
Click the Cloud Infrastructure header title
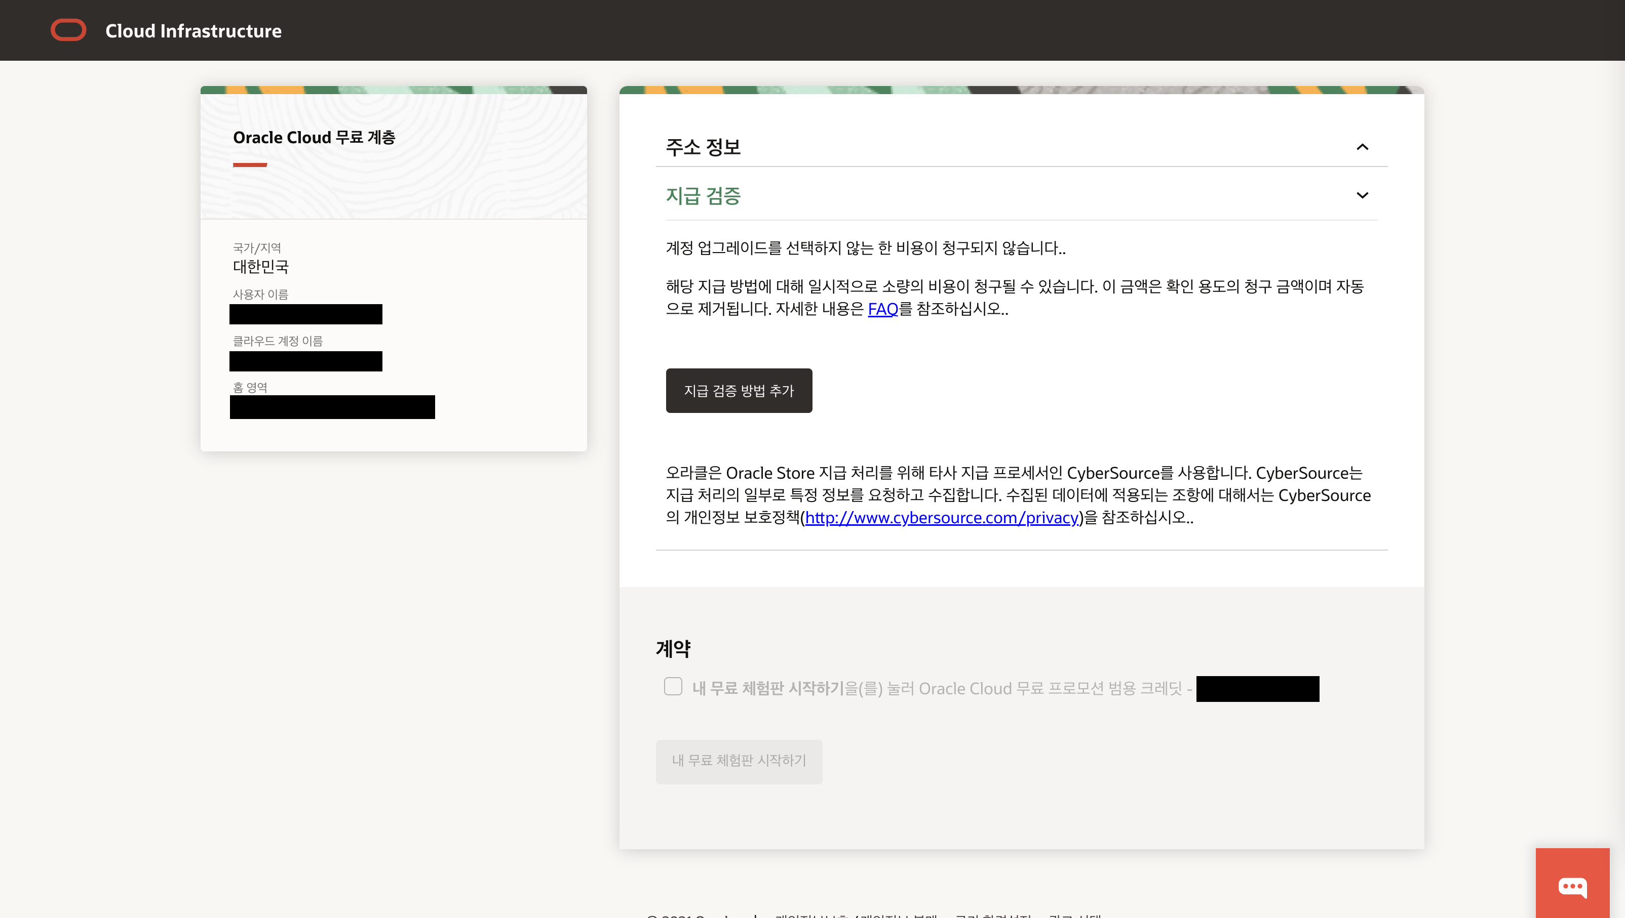pyautogui.click(x=193, y=31)
